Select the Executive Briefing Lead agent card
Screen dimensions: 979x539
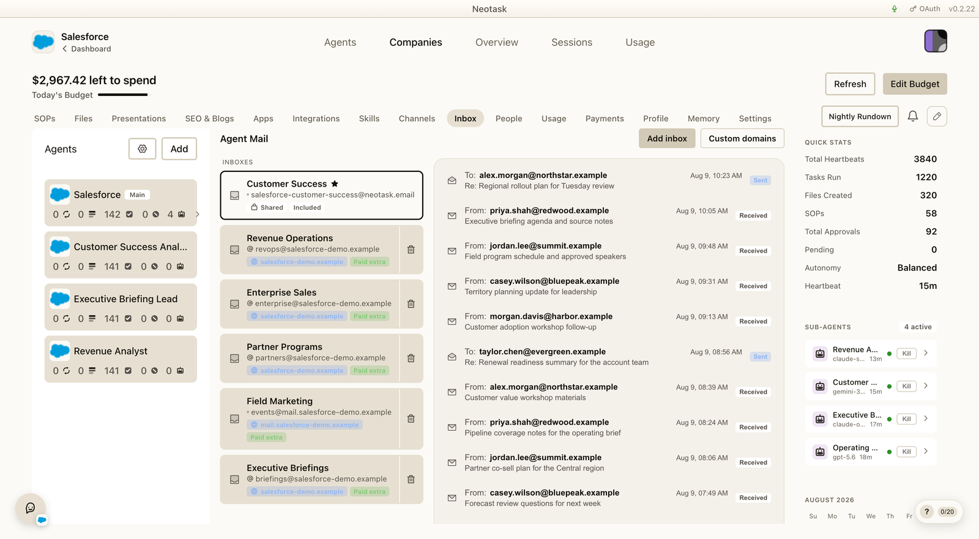click(121, 307)
